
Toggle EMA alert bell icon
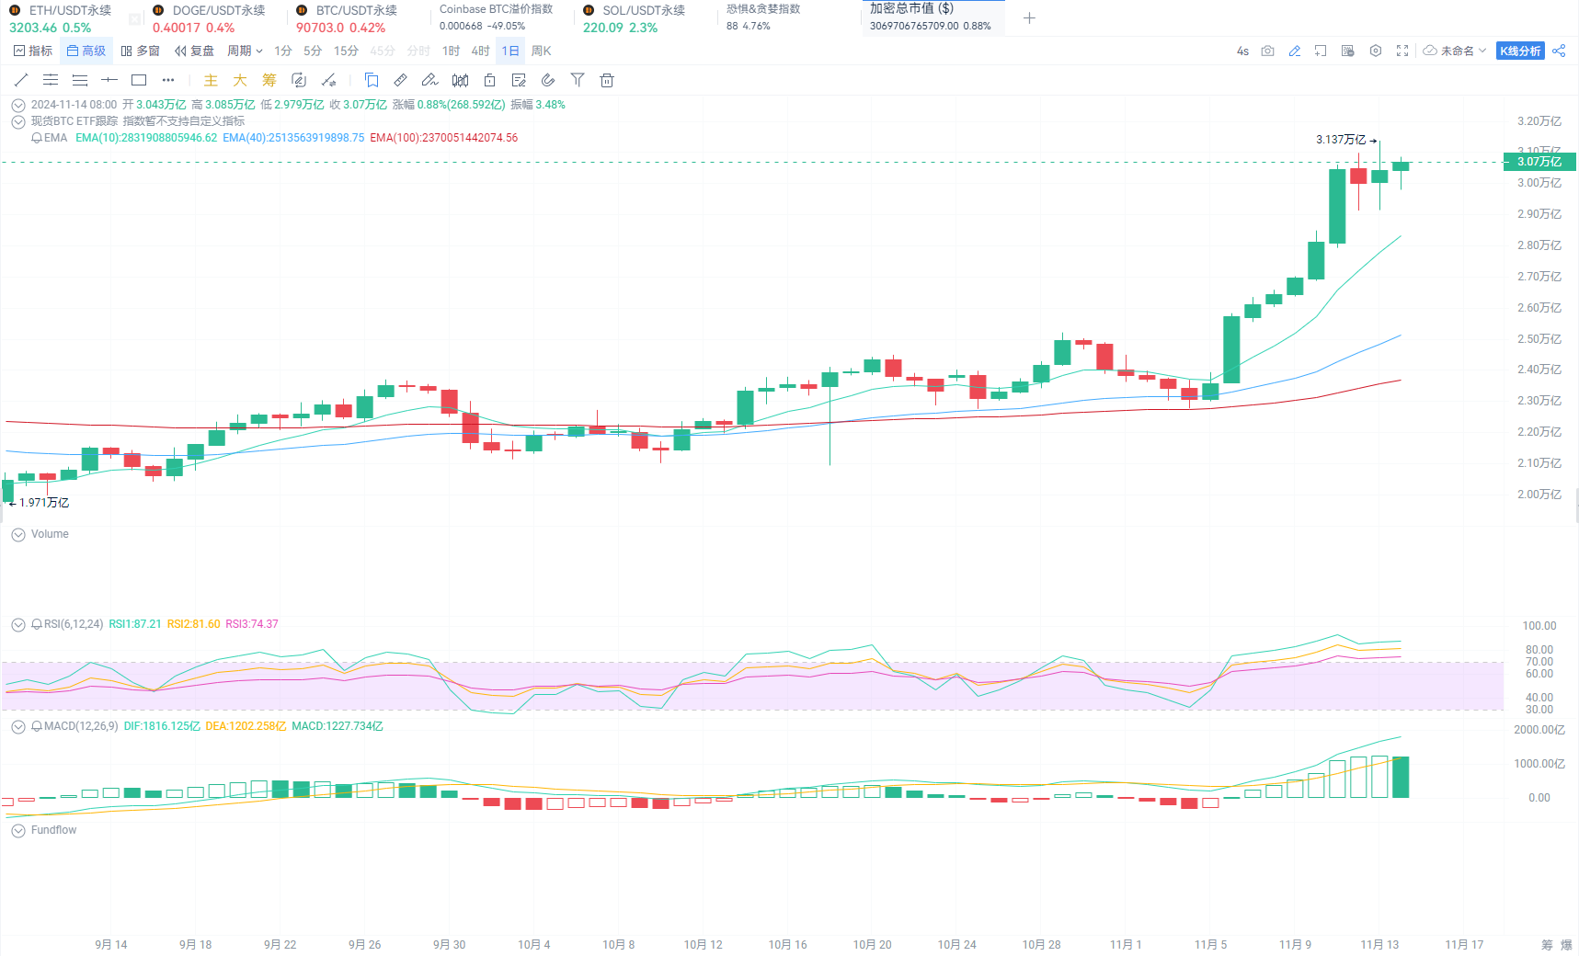(37, 138)
